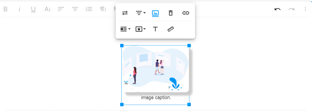This screenshot has height=111, width=312.
Task: Open Change Size ruler tool
Action: click(171, 29)
